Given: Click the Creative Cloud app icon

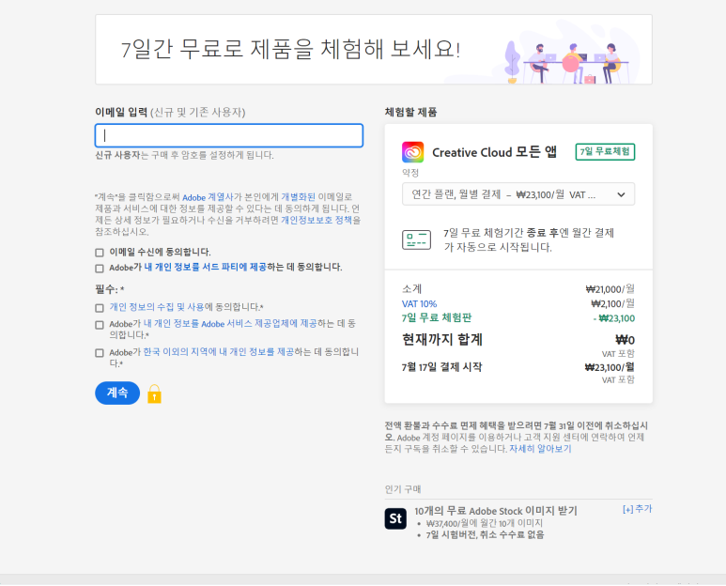Looking at the screenshot, I should (412, 152).
